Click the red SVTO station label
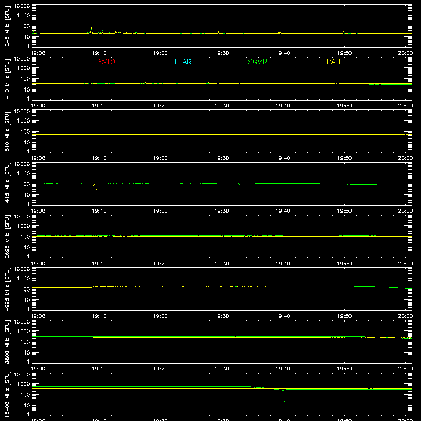This screenshot has width=421, height=421. click(x=107, y=62)
